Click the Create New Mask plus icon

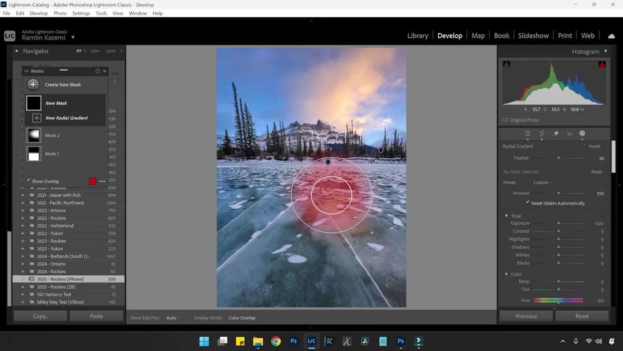coord(33,85)
